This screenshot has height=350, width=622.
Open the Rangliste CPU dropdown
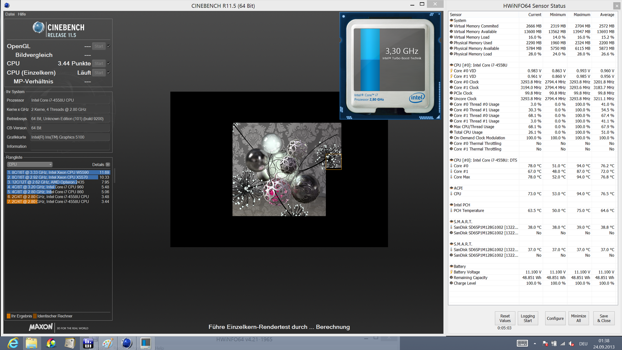coord(30,165)
